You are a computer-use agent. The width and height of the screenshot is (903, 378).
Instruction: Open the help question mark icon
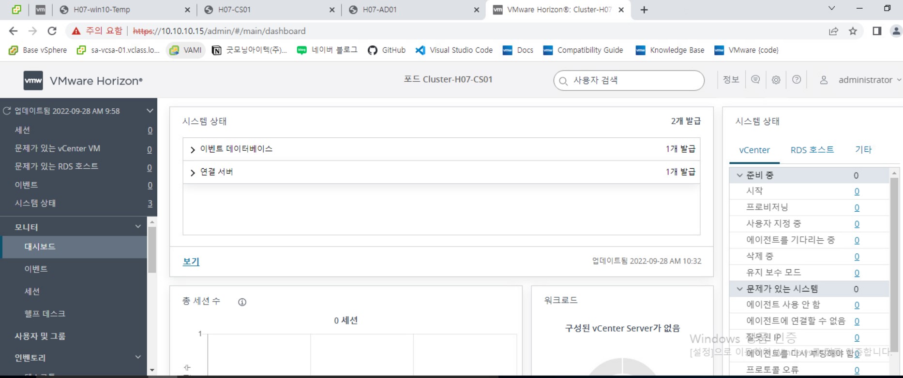[797, 80]
